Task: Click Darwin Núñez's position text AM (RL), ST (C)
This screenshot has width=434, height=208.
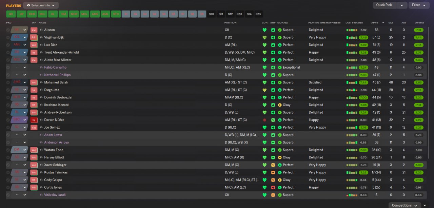Action: pyautogui.click(x=236, y=120)
